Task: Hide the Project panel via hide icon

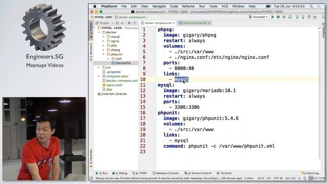Action: [135, 23]
